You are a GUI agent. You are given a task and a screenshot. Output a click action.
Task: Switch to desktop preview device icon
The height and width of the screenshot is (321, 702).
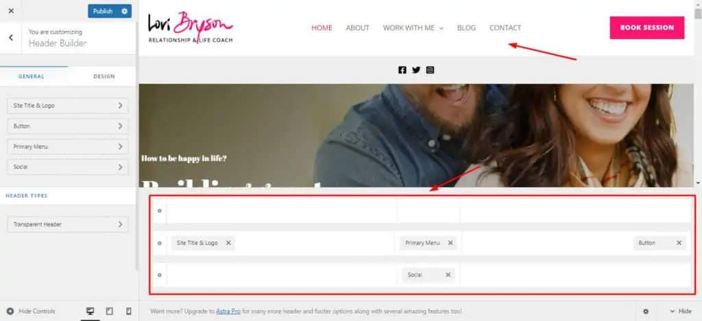90,311
